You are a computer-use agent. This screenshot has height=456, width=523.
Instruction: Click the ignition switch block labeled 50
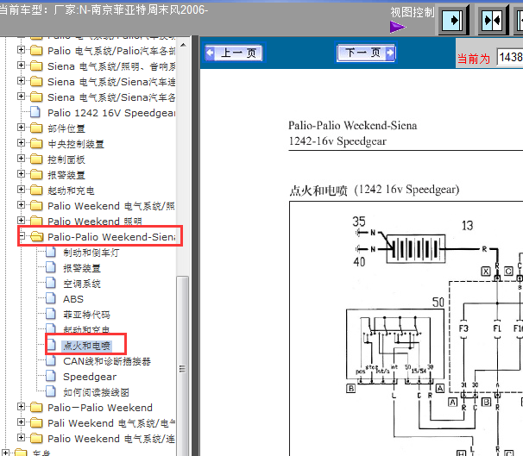(395, 344)
